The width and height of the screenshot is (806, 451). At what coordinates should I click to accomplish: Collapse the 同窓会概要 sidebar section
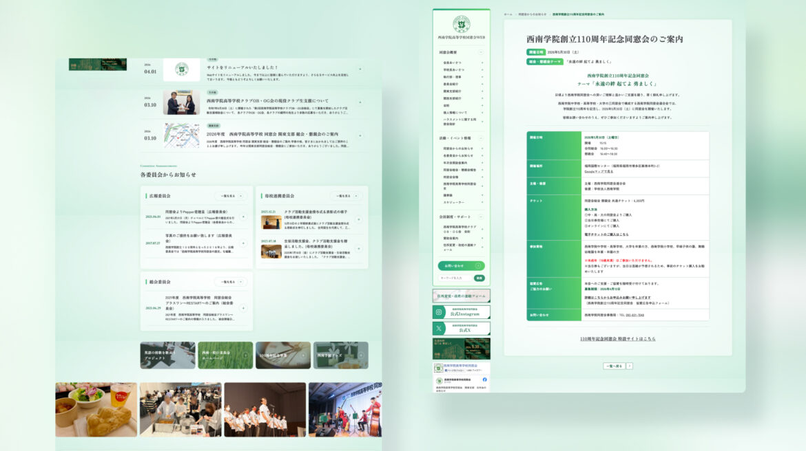[x=481, y=52]
